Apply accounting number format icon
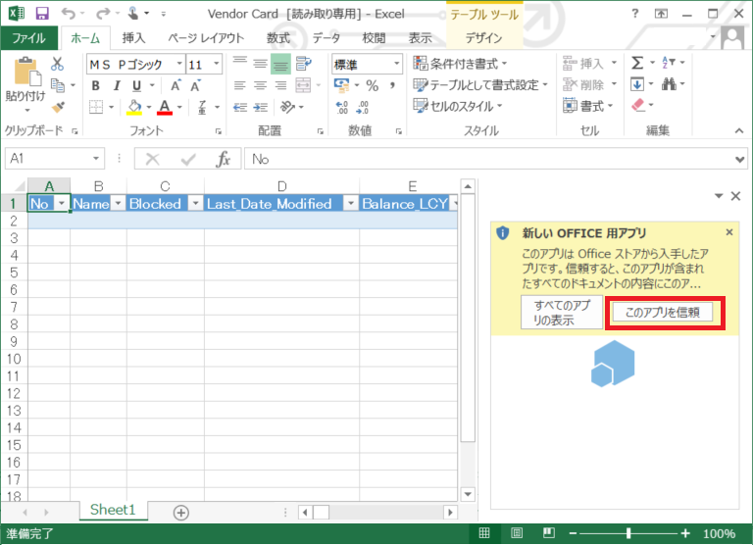Image resolution: width=753 pixels, height=545 pixels. [342, 85]
